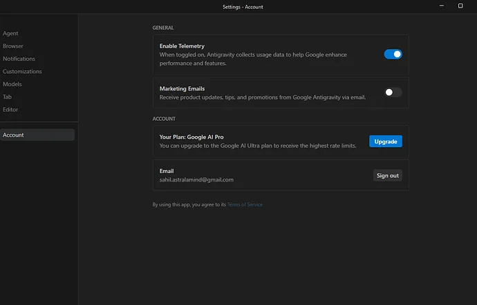The image size is (477, 305).
Task: Open the Tab settings section
Action: (x=8, y=97)
